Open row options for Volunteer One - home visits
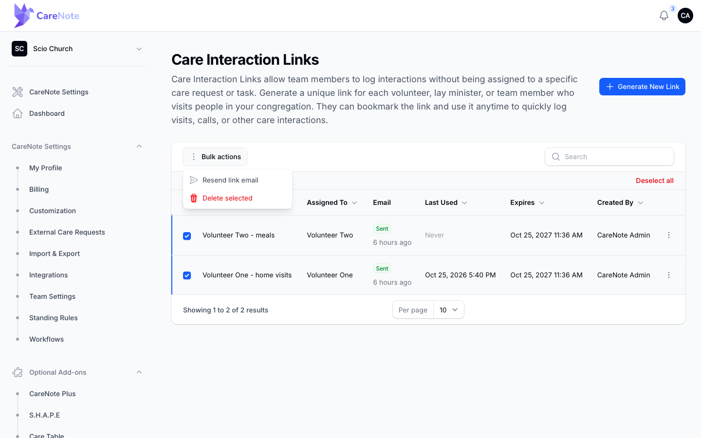The image size is (701, 438). pyautogui.click(x=669, y=275)
